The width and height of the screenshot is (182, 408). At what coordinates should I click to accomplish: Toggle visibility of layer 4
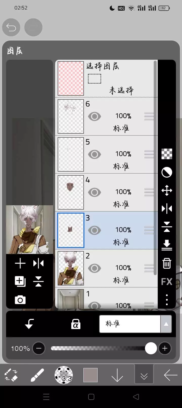95,192
